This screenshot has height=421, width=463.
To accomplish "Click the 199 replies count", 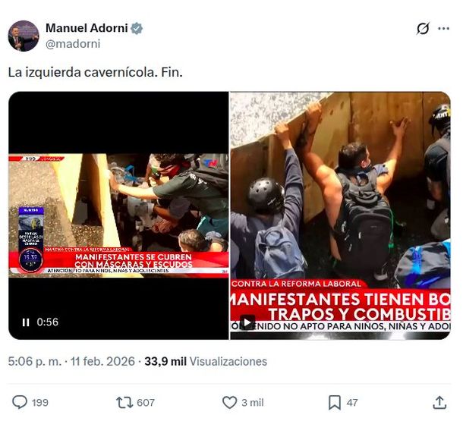I will 40,402.
